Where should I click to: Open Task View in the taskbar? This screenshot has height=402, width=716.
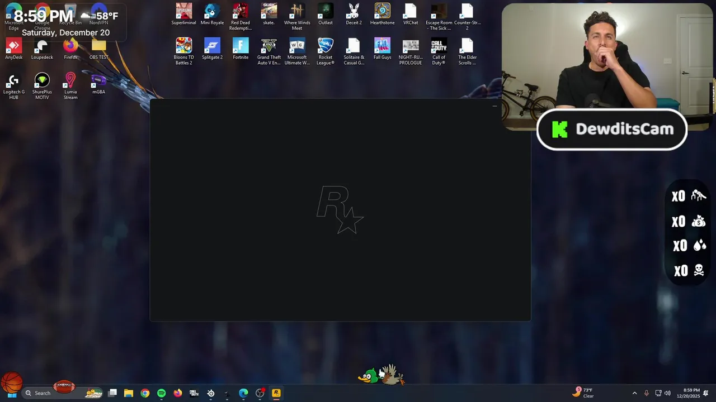click(112, 393)
